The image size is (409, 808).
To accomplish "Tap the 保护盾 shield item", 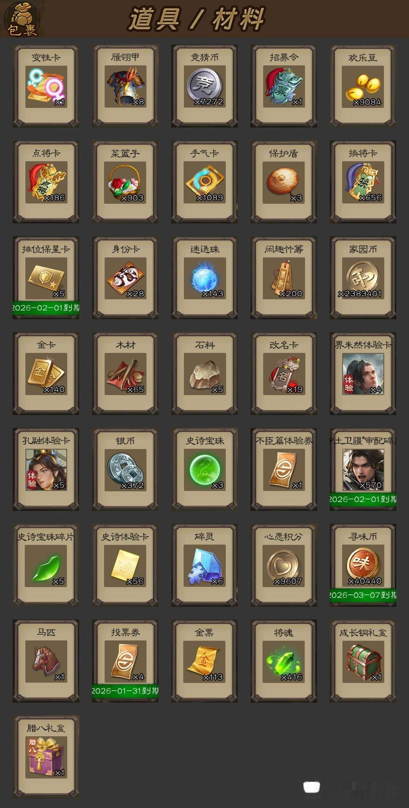I will (284, 182).
